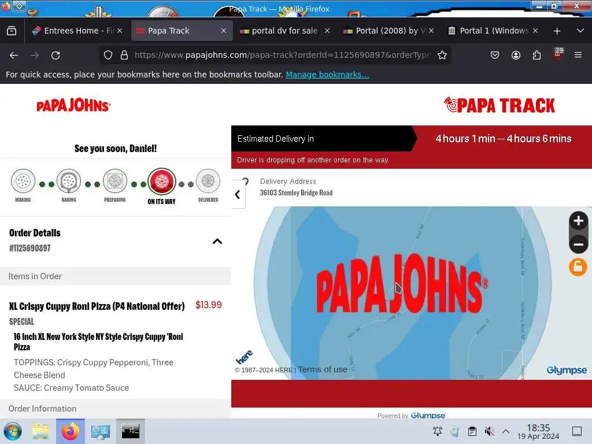Click the Papa Johns map marker
592x444 pixels.
(402, 283)
